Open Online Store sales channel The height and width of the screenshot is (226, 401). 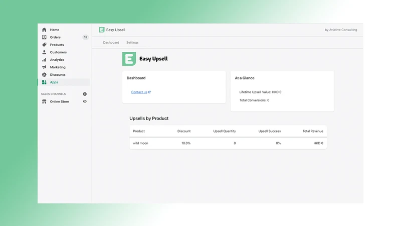pos(59,101)
